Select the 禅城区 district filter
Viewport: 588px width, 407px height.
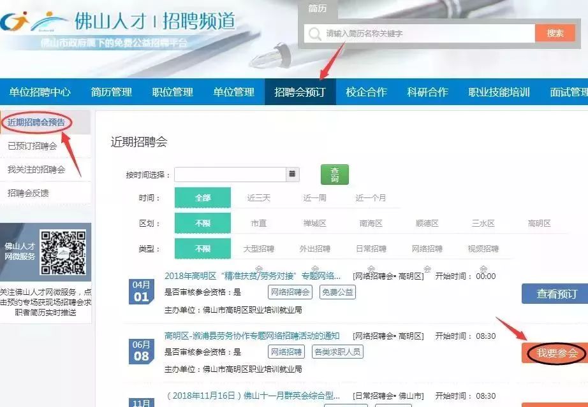(314, 224)
